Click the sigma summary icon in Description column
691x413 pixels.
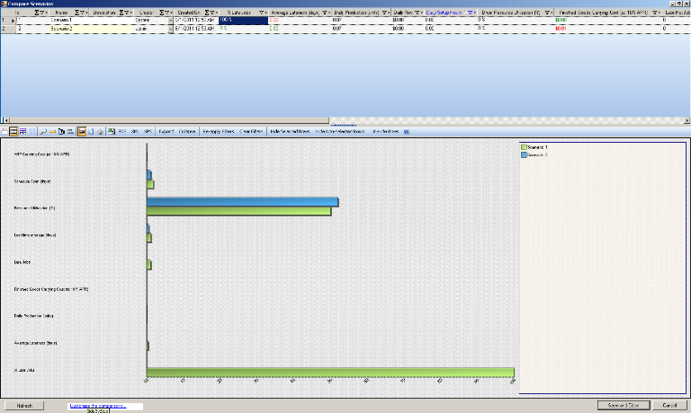click(121, 13)
